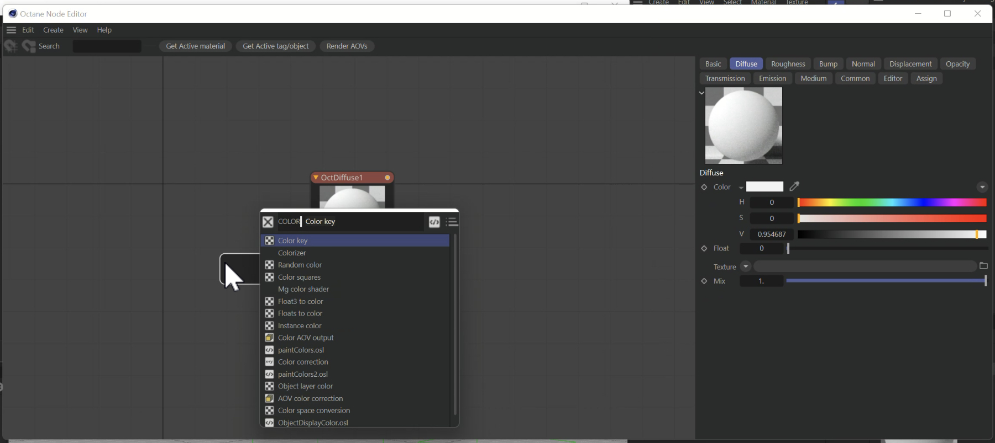Click the toolbar Search input field
Viewport: 995px width, 443px height.
point(107,46)
